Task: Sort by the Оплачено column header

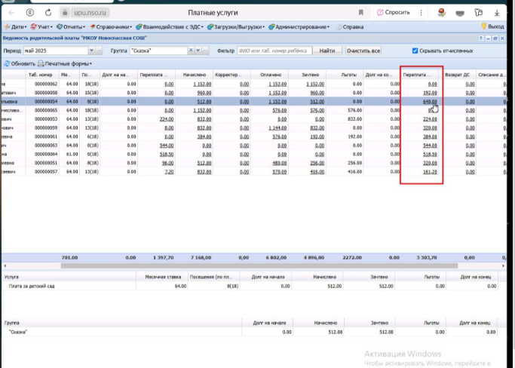Action: (270, 75)
